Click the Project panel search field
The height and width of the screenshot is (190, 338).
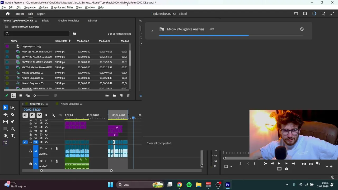click(37, 34)
